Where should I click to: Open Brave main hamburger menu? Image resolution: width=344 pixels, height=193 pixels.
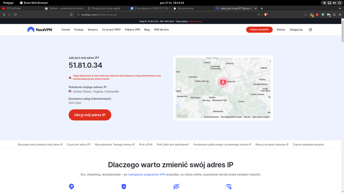[x=340, y=15]
